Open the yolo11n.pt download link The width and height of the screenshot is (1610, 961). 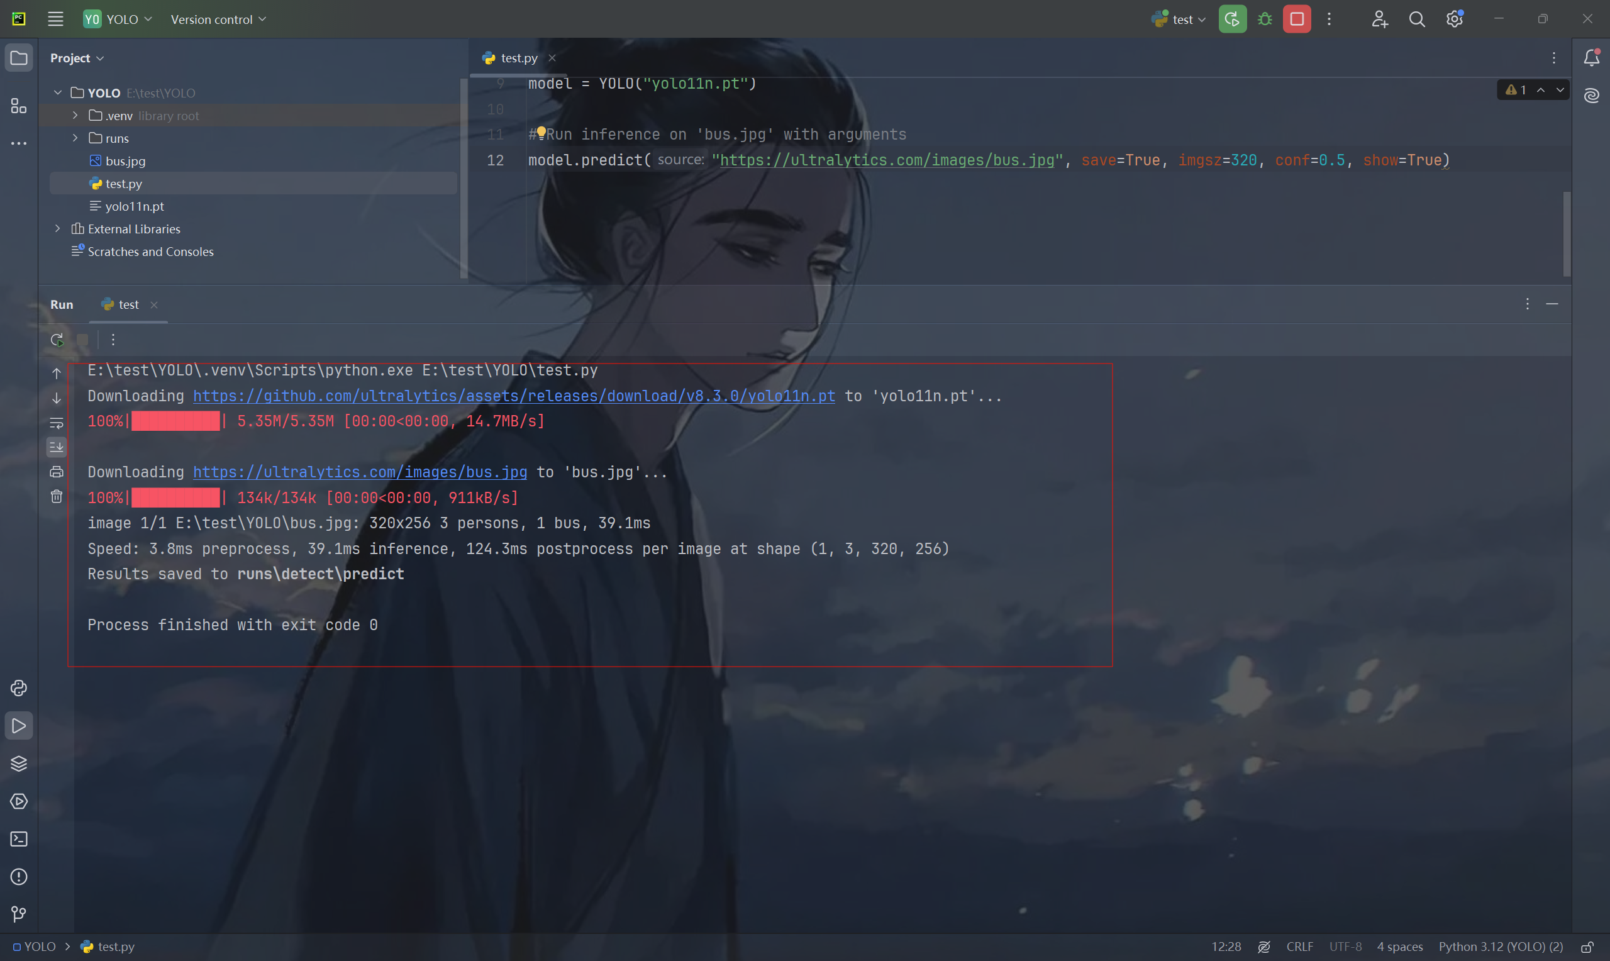click(513, 396)
